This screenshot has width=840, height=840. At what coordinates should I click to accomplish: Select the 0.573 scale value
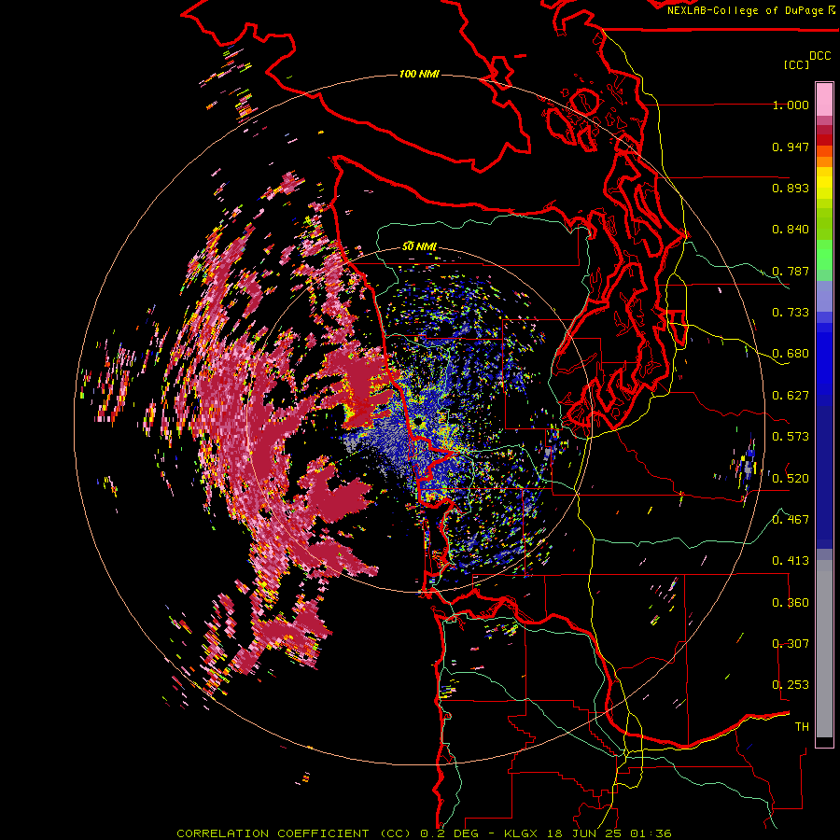pos(791,437)
